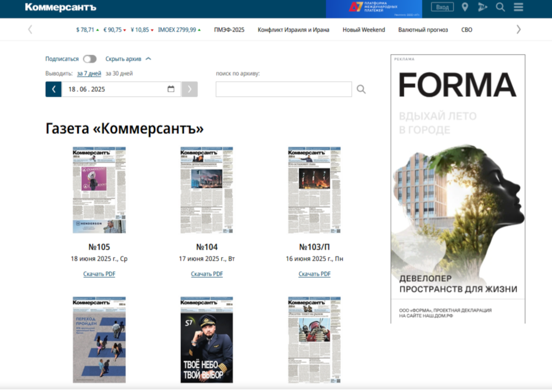The width and height of the screenshot is (552, 390).
Task: Click the FORMA advertisement banner
Action: pyautogui.click(x=458, y=189)
